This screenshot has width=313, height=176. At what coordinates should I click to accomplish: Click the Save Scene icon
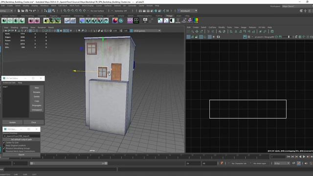pos(26,11)
